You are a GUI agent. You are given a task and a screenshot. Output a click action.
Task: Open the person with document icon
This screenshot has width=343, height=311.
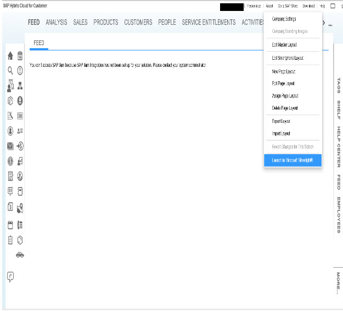20,161
